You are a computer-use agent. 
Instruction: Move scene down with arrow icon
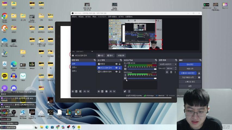(x=88, y=91)
